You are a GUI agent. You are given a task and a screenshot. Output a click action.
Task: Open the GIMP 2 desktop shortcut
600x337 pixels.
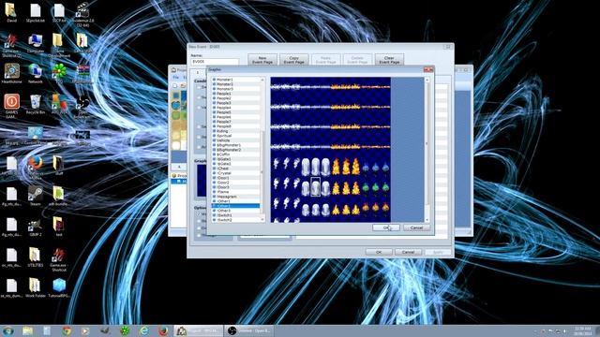tap(36, 227)
